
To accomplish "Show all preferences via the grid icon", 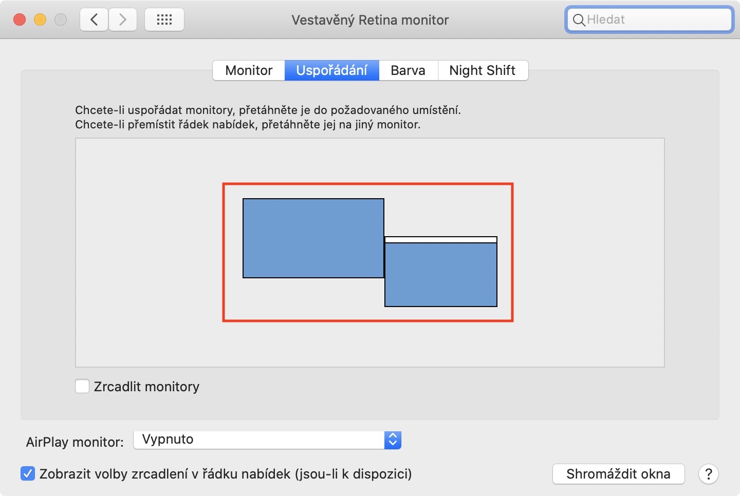I will pos(164,20).
